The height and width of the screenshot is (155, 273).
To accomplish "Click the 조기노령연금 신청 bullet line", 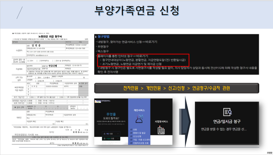I will click(x=132, y=64).
